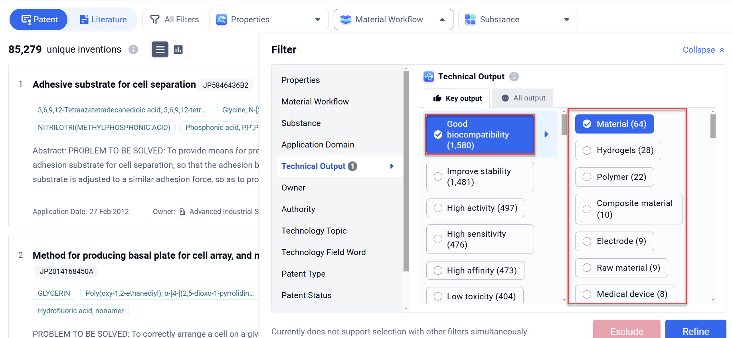The height and width of the screenshot is (338, 732).
Task: Collapse the Filter panel
Action: click(703, 50)
